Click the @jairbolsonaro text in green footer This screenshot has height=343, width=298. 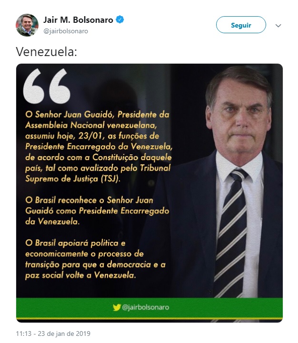click(146, 307)
